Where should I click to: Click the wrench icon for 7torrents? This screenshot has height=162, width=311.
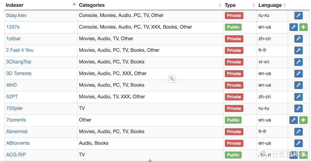(293, 120)
